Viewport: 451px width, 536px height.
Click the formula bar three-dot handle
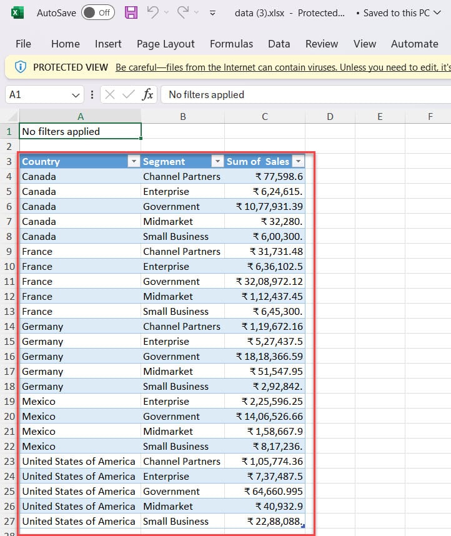[x=92, y=94]
